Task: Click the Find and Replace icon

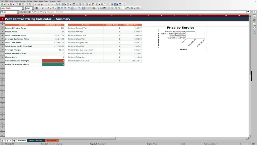Action: pos(56,4)
